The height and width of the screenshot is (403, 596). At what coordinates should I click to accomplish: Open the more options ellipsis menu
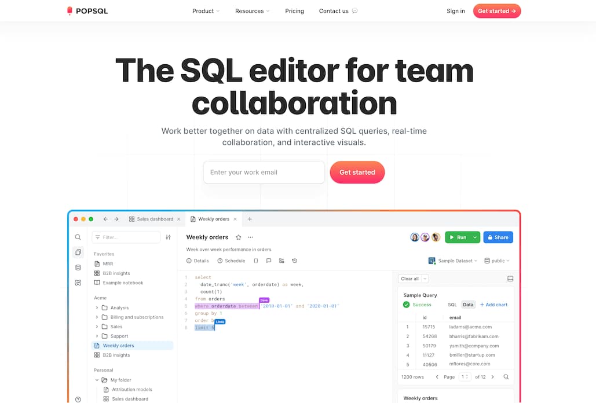click(250, 237)
